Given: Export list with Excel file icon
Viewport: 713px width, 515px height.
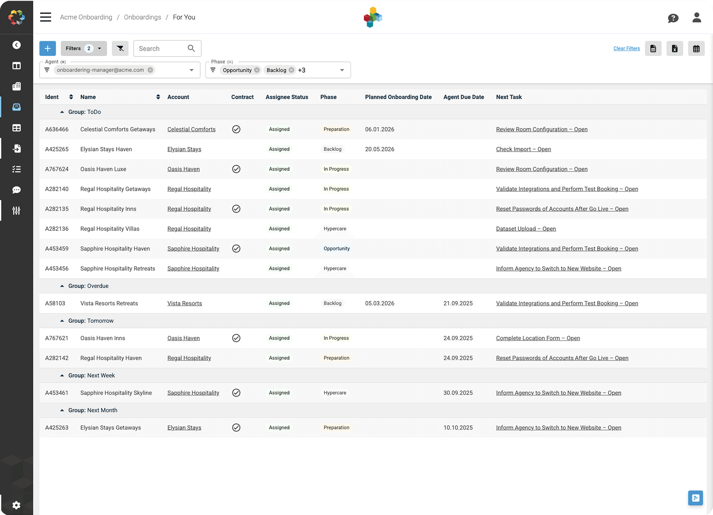Looking at the screenshot, I should pyautogui.click(x=674, y=48).
